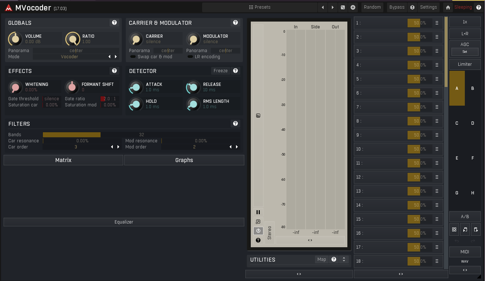485x281 pixels.
Task: Click the AGC Set button
Action: click(465, 52)
